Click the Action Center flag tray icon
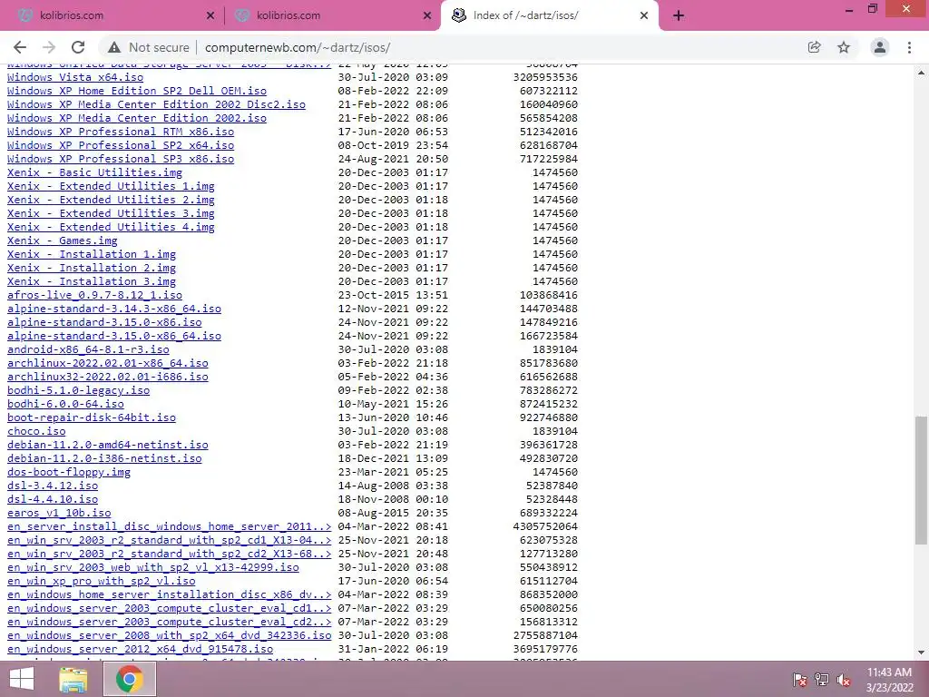 pyautogui.click(x=799, y=680)
